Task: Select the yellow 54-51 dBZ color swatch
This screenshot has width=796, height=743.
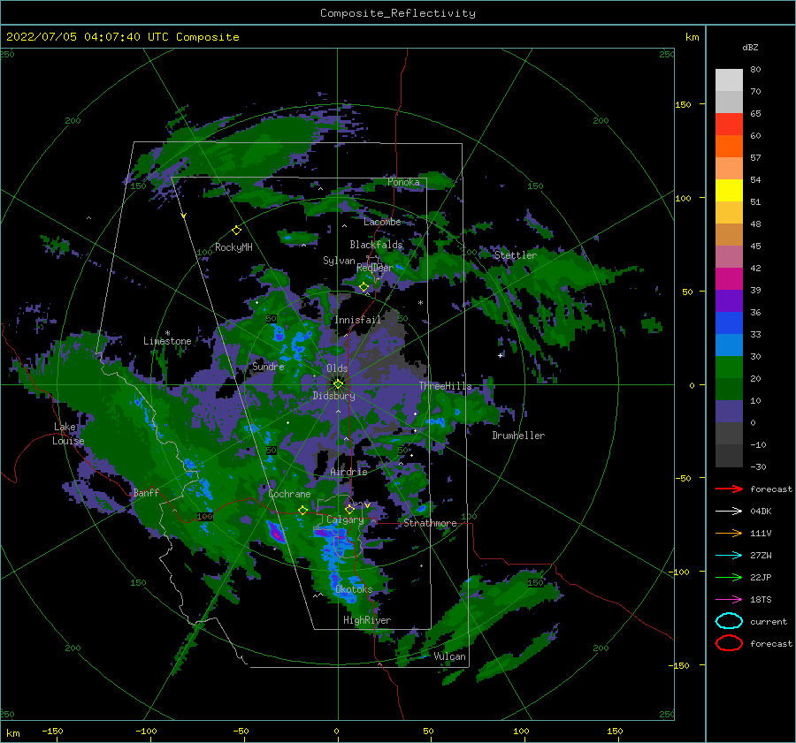Action: [729, 191]
